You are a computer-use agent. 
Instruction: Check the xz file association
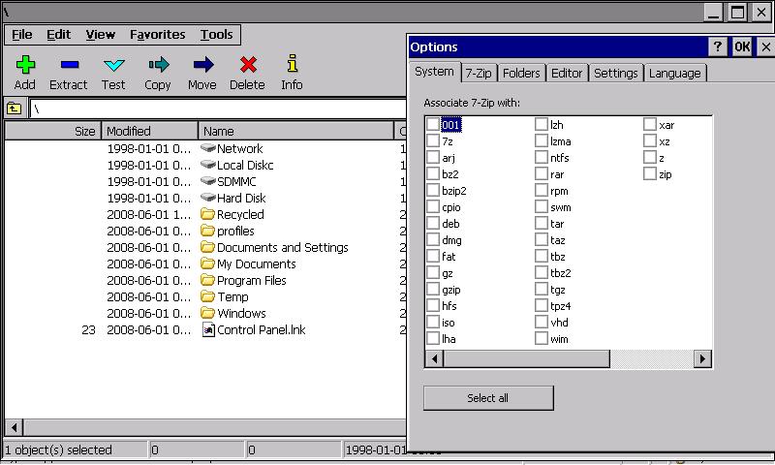point(650,140)
